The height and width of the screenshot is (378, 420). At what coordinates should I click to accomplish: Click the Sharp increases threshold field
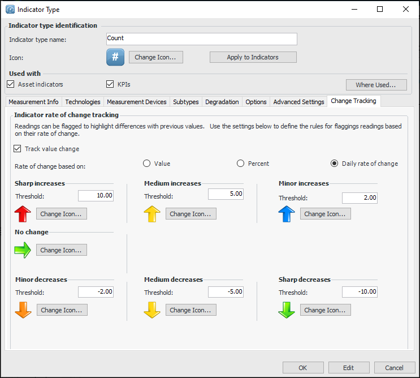96,195
